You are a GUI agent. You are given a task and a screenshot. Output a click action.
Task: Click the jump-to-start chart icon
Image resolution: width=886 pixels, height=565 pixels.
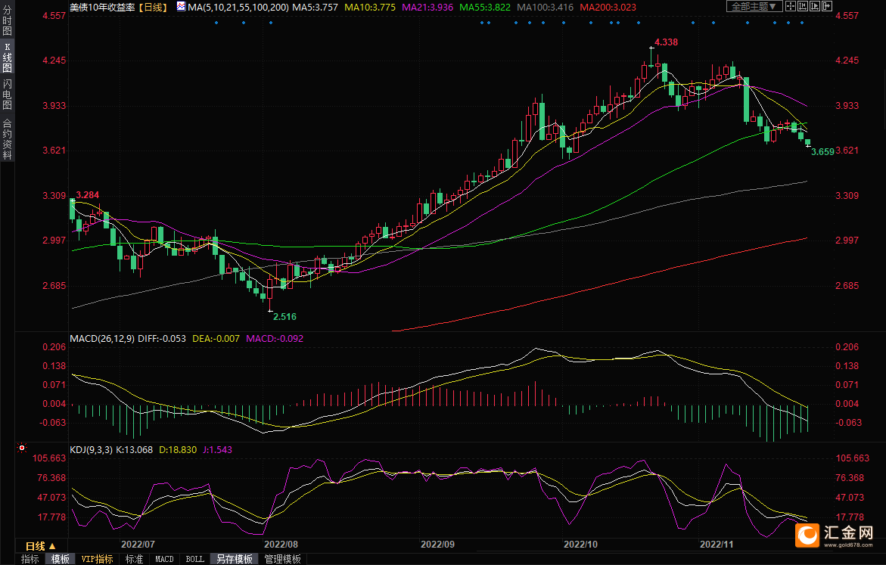[803, 6]
